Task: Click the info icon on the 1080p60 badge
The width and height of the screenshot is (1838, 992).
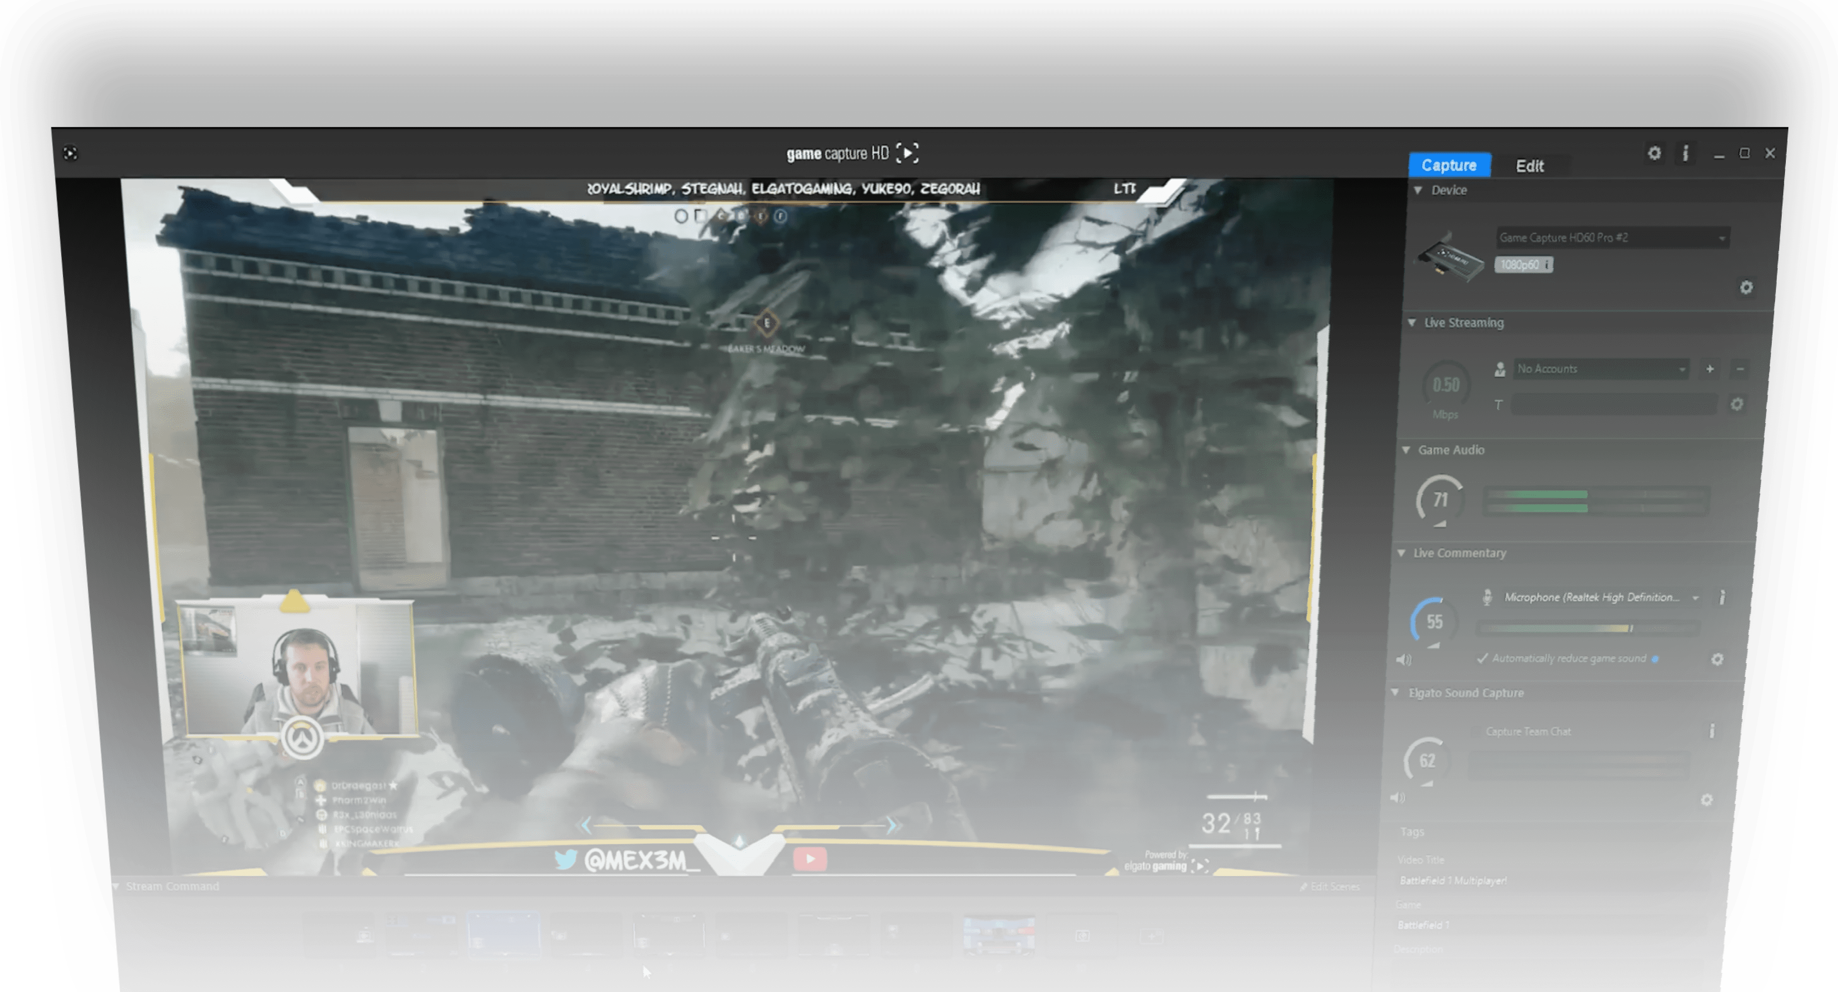Action: tap(1546, 265)
